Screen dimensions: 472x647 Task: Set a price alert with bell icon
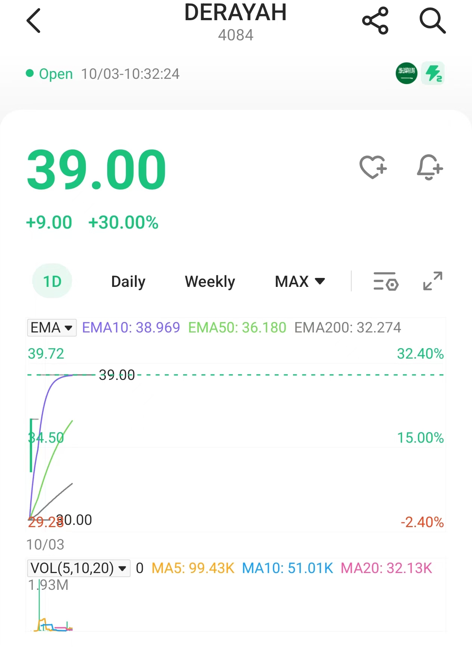coord(430,167)
